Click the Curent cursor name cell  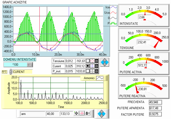58,66
